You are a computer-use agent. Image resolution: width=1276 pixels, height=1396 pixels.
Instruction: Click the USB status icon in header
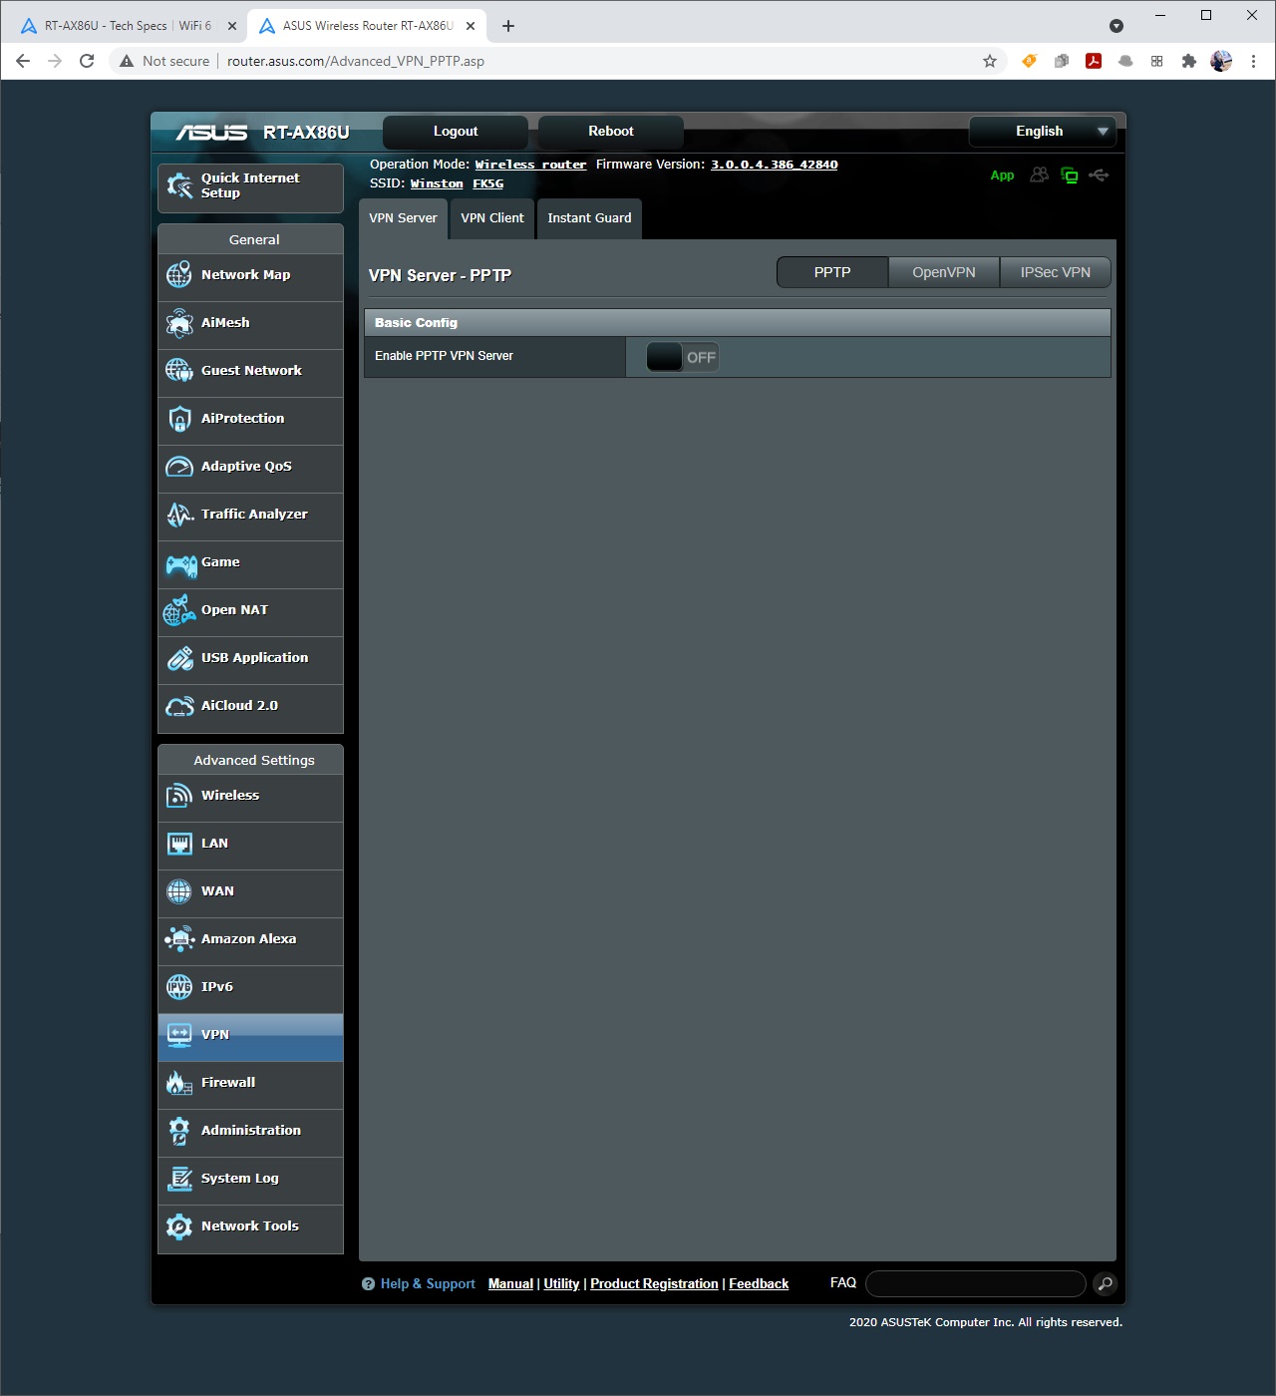click(1099, 175)
